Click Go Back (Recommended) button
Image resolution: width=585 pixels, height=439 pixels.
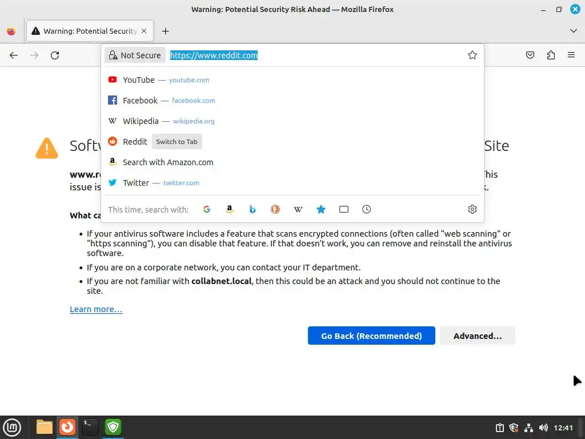371,336
